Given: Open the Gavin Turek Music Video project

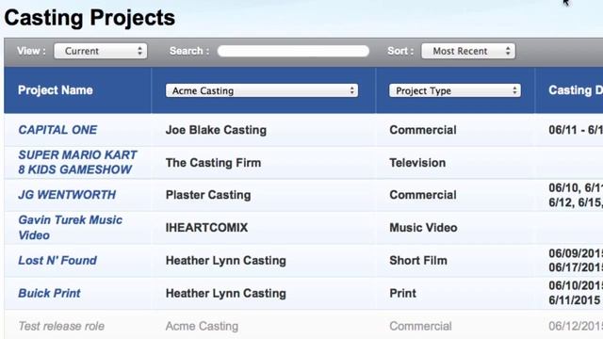Looking at the screenshot, I should tap(71, 227).
